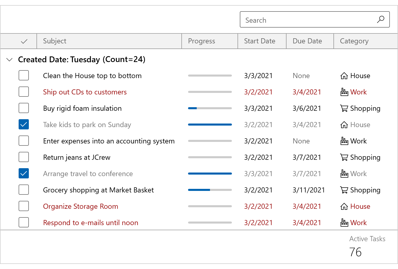Select the Respond to e-mails until noon task
Image resolution: width=398 pixels, height=269 pixels.
click(x=91, y=223)
